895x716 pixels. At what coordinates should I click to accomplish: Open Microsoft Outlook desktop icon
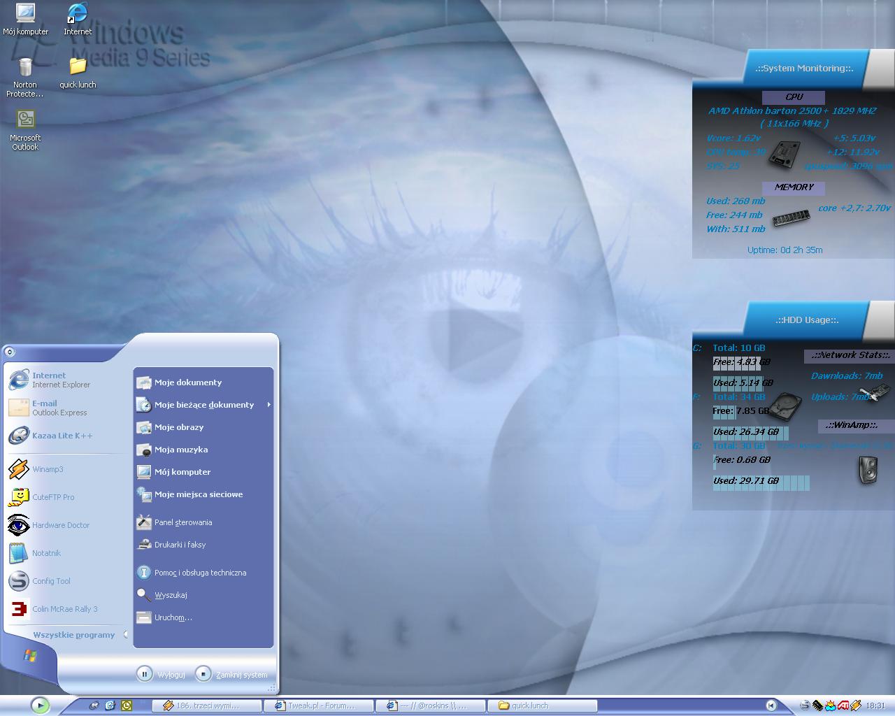25,130
